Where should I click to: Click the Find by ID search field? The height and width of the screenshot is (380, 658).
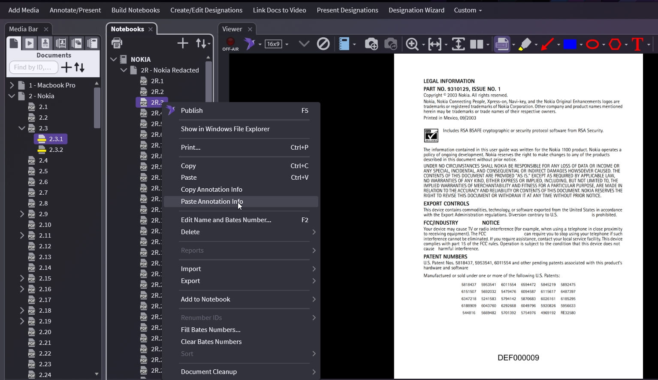coord(33,67)
